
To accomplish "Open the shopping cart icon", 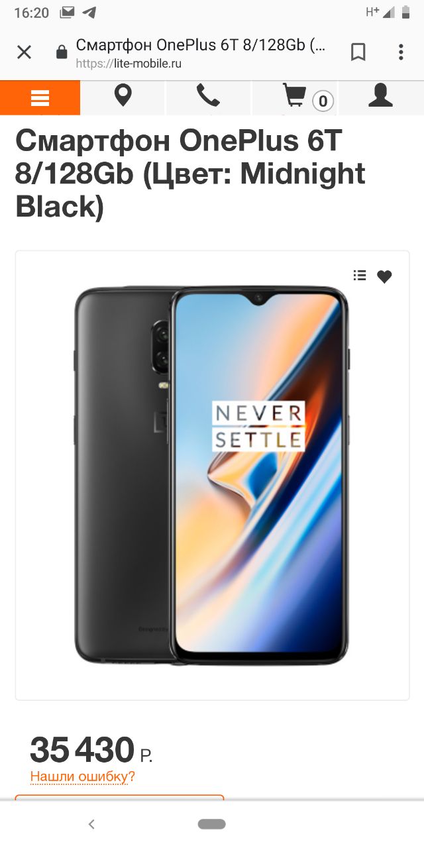I will (294, 95).
